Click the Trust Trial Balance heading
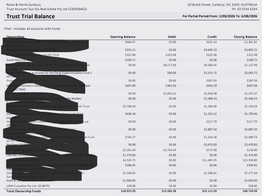262x196 pixels. (30, 16)
